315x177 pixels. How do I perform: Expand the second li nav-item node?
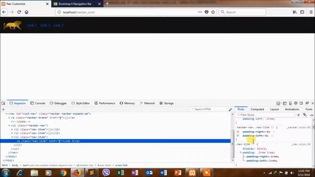pos(12,133)
